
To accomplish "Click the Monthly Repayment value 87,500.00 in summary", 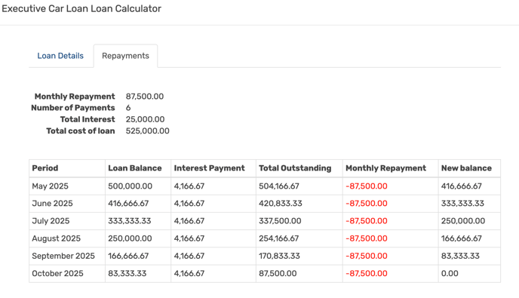I will pyautogui.click(x=145, y=97).
